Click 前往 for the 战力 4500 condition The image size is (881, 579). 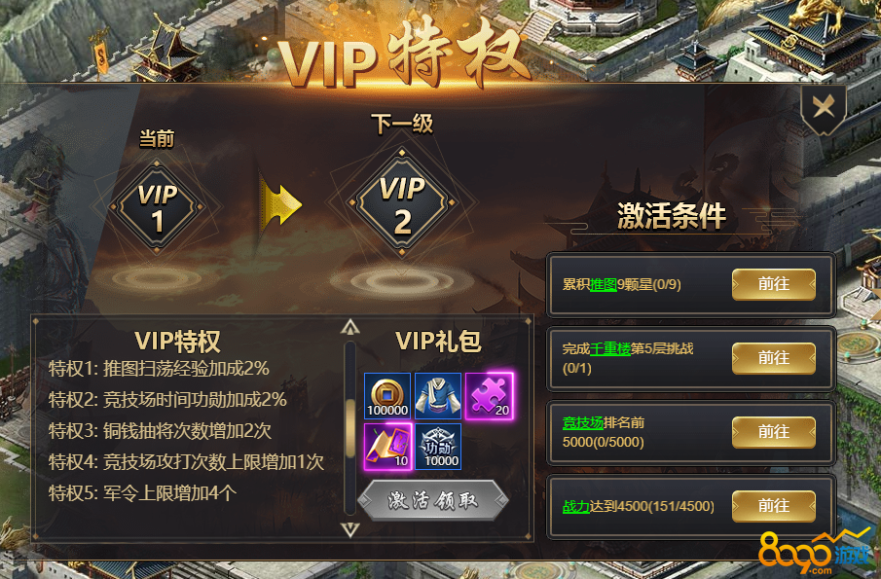pyautogui.click(x=774, y=506)
